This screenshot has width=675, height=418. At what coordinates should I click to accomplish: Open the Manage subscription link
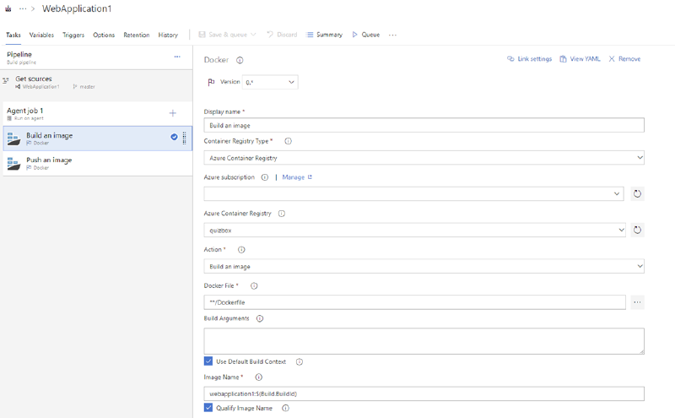(297, 177)
